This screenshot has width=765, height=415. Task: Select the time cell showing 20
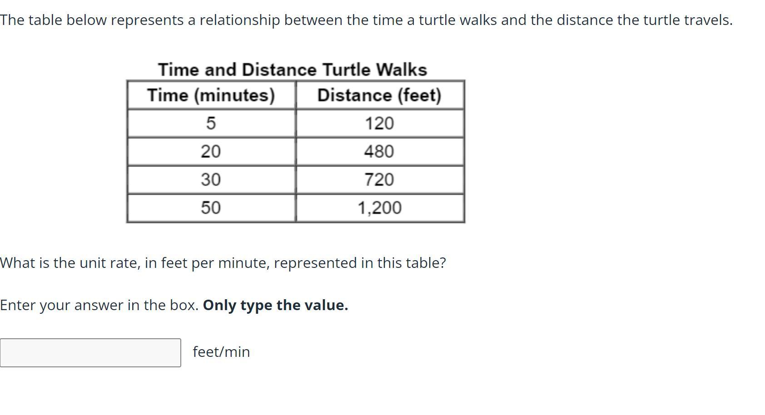pos(211,152)
